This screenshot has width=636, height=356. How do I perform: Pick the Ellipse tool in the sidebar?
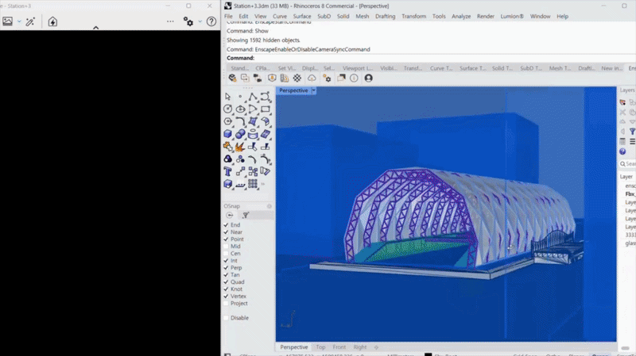(240, 109)
